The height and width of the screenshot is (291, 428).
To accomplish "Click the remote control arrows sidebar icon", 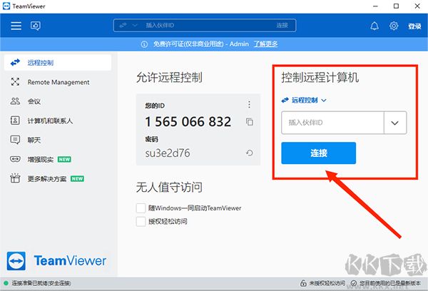I will (x=15, y=63).
